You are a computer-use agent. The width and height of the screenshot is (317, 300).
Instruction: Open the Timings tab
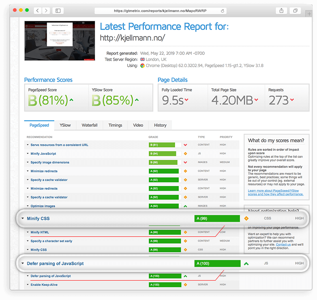(x=115, y=126)
